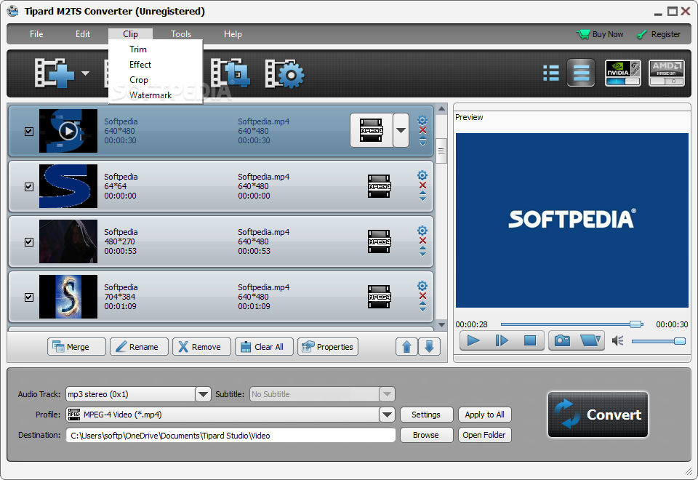This screenshot has height=480, width=698.
Task: Click the MPEG4 format icon of first video
Action: [x=372, y=130]
